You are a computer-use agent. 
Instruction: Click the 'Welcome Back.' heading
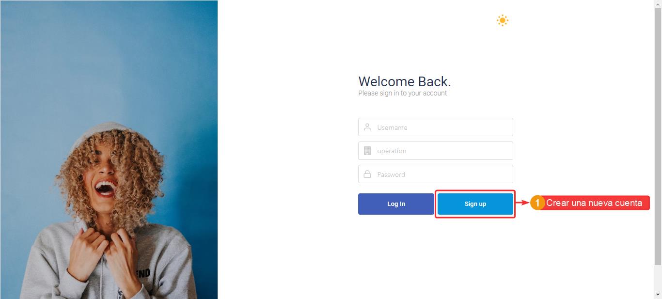click(x=405, y=81)
